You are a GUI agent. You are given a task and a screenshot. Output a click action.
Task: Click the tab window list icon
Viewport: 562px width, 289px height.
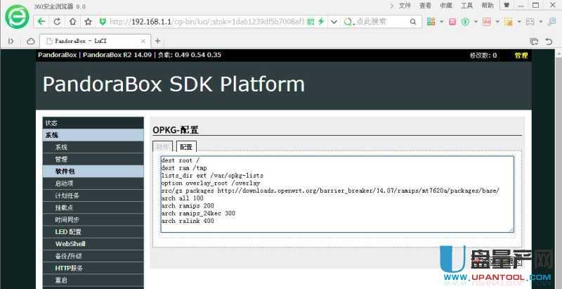tap(534, 41)
